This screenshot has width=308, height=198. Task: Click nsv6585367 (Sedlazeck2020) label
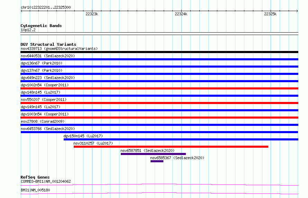point(177,158)
